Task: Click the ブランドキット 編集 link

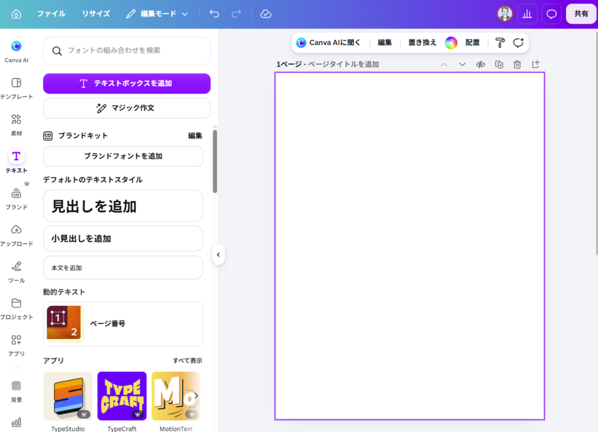Action: click(195, 136)
